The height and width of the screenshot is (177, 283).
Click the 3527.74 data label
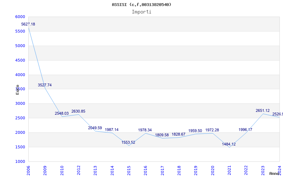45,85
